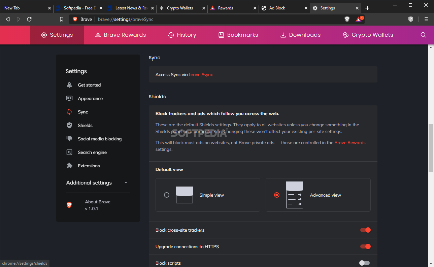434x267 pixels.
Task: Open Downloads in top navigation
Action: 300,35
